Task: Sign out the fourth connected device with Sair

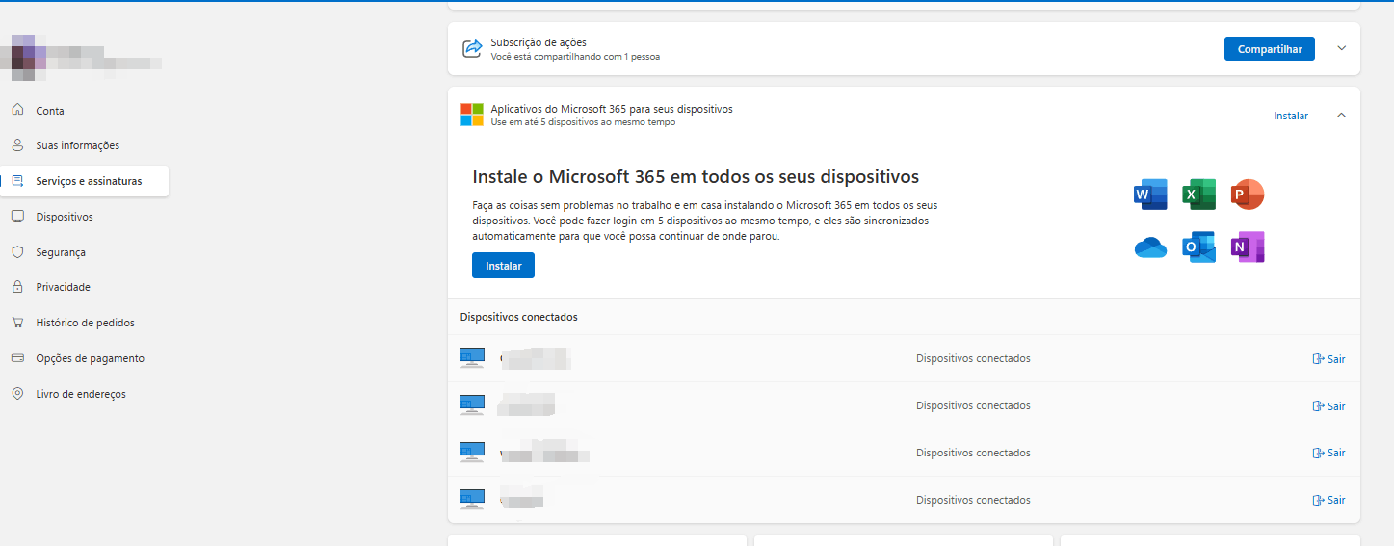Action: coord(1328,500)
